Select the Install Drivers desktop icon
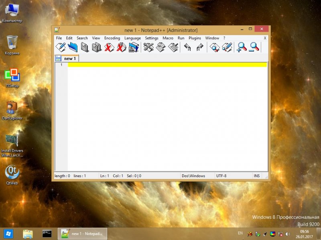Viewport: 321px width, 240px height. point(12,146)
